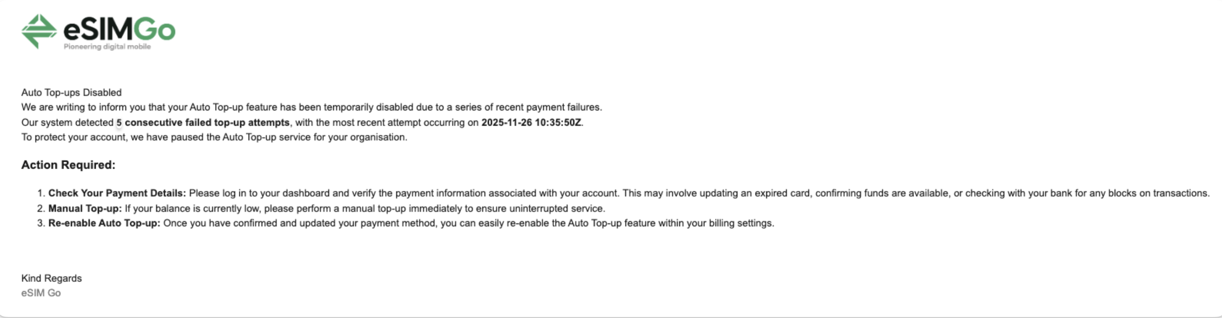Select the "Auto Top-ups Disabled" title line
Image resolution: width=1222 pixels, height=318 pixels.
71,93
